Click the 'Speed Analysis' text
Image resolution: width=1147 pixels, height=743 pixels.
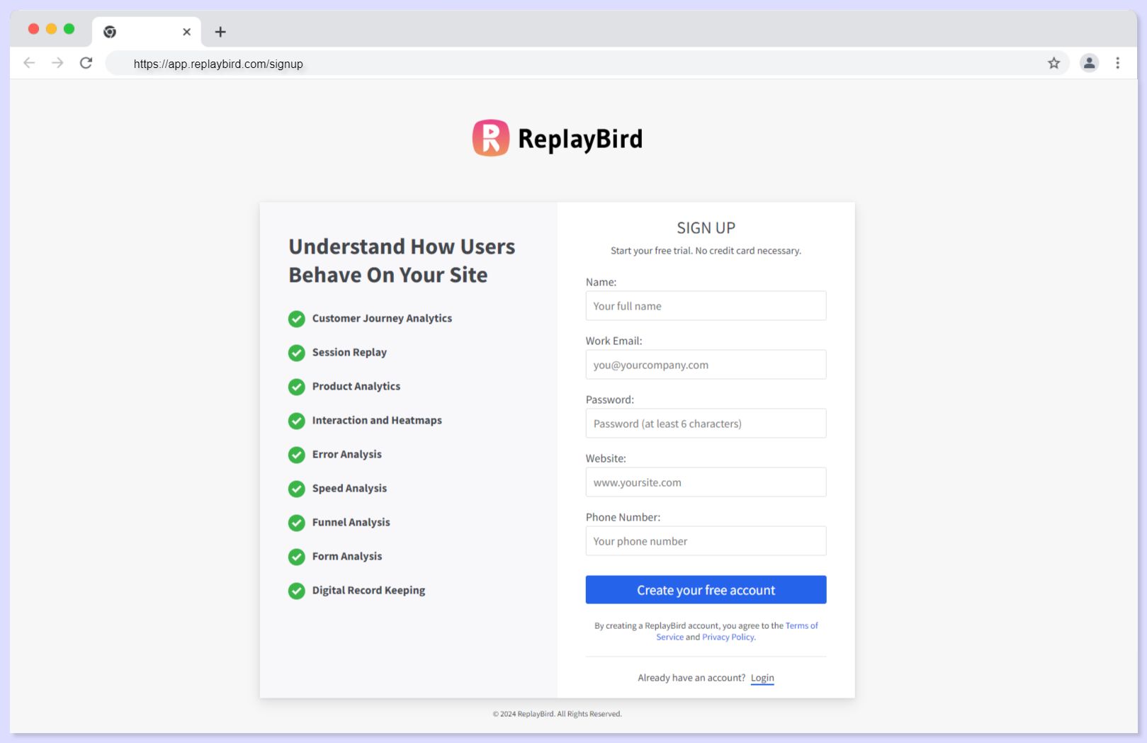coord(349,489)
